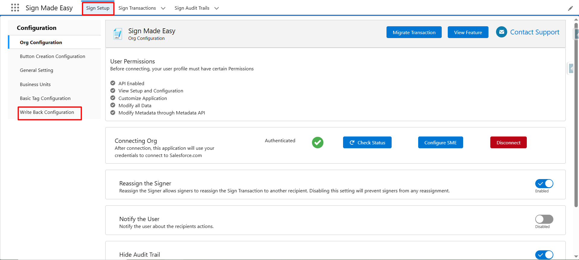Click the View Feature button
This screenshot has width=579, height=260.
click(468, 32)
